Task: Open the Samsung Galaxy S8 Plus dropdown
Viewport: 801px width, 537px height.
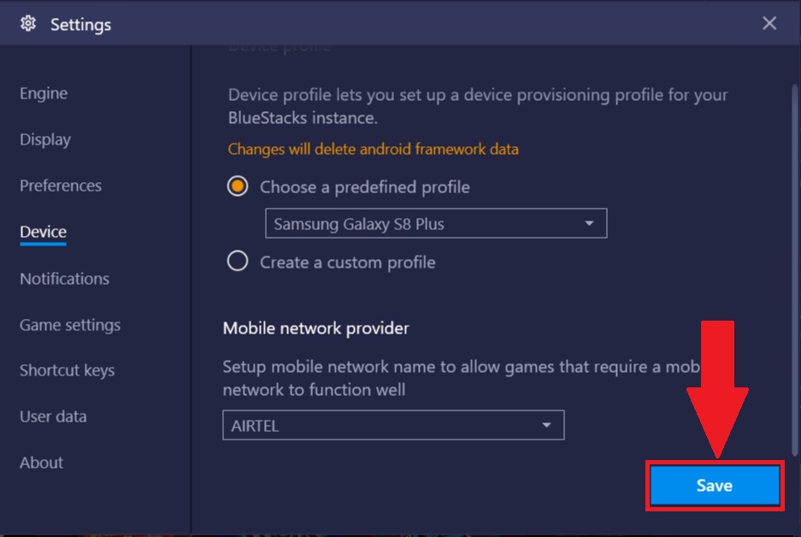Action: click(436, 223)
